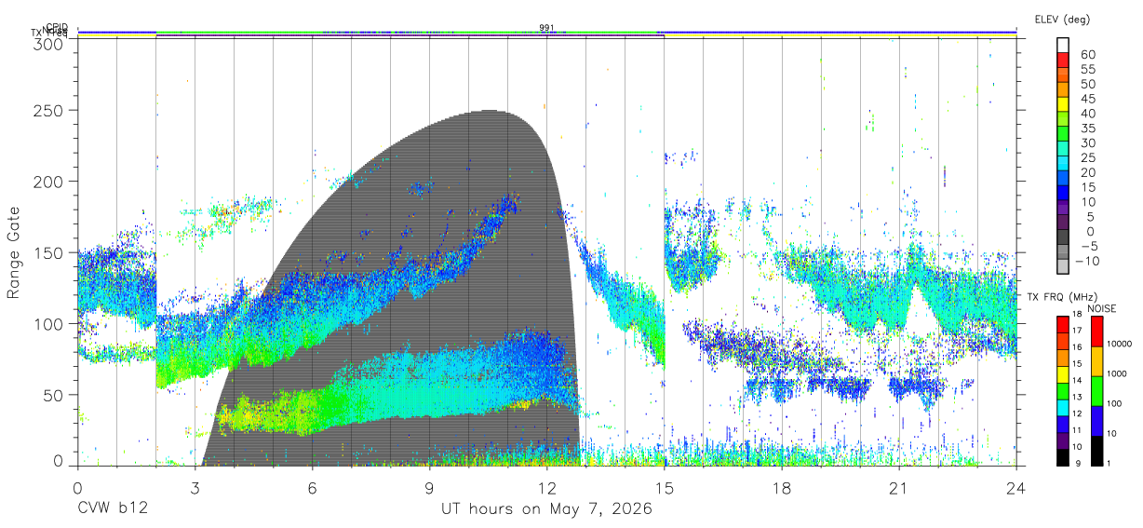
Task: Click the 3 tick on UT hours axis
Action: coord(195,488)
